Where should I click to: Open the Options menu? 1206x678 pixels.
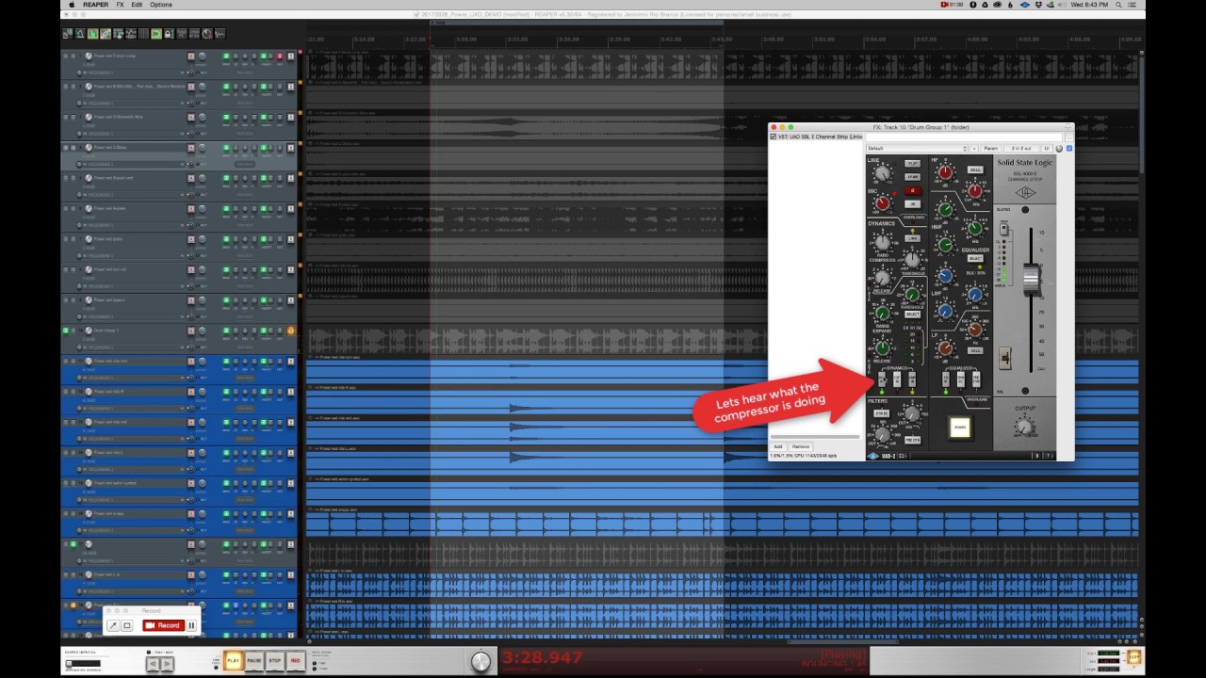161,5
